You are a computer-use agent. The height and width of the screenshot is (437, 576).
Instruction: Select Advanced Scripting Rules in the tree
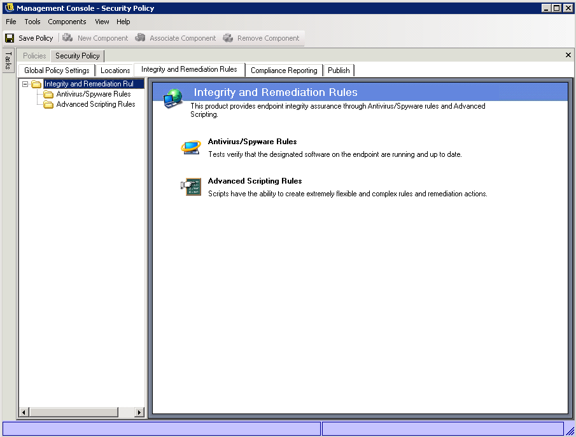click(x=95, y=104)
